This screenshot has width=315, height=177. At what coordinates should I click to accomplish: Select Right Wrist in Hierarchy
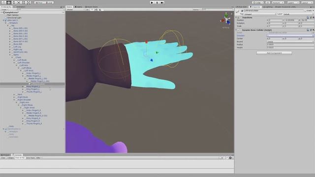pyautogui.click(x=30, y=108)
